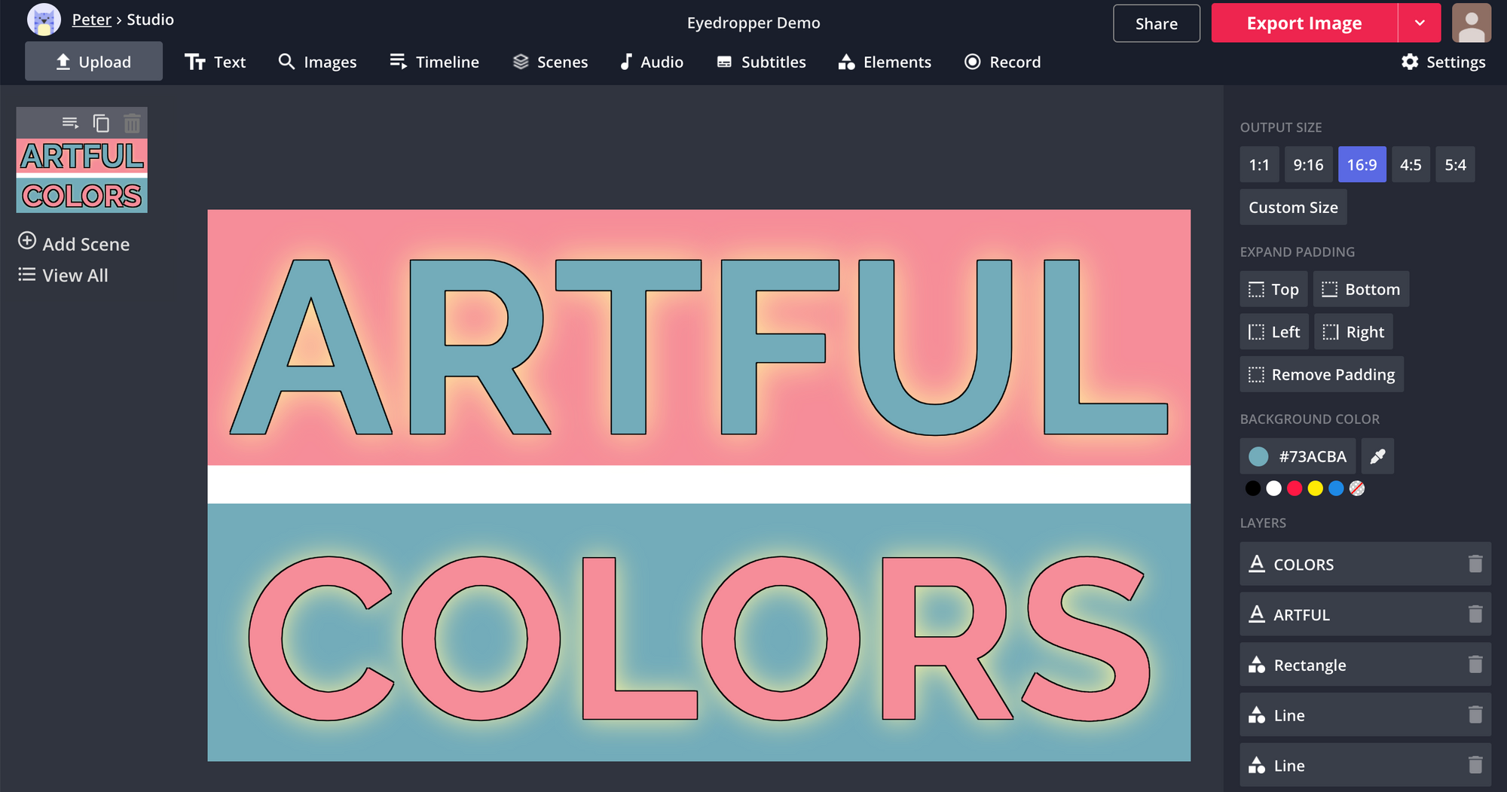The width and height of the screenshot is (1507, 792).
Task: Open the scene options list icon
Action: point(70,123)
